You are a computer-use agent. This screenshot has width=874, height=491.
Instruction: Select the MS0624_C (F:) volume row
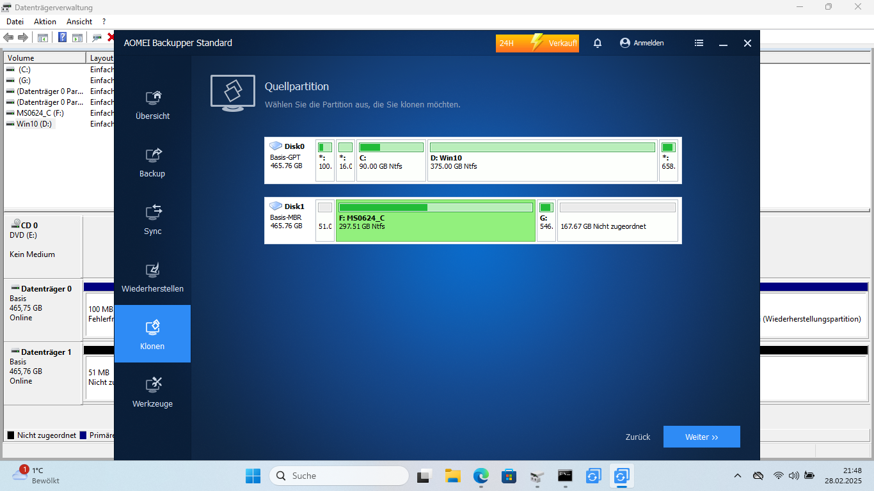click(x=59, y=113)
